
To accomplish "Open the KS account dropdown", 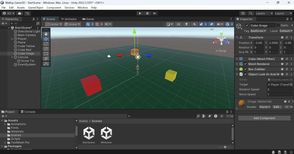I will (x=9, y=13).
